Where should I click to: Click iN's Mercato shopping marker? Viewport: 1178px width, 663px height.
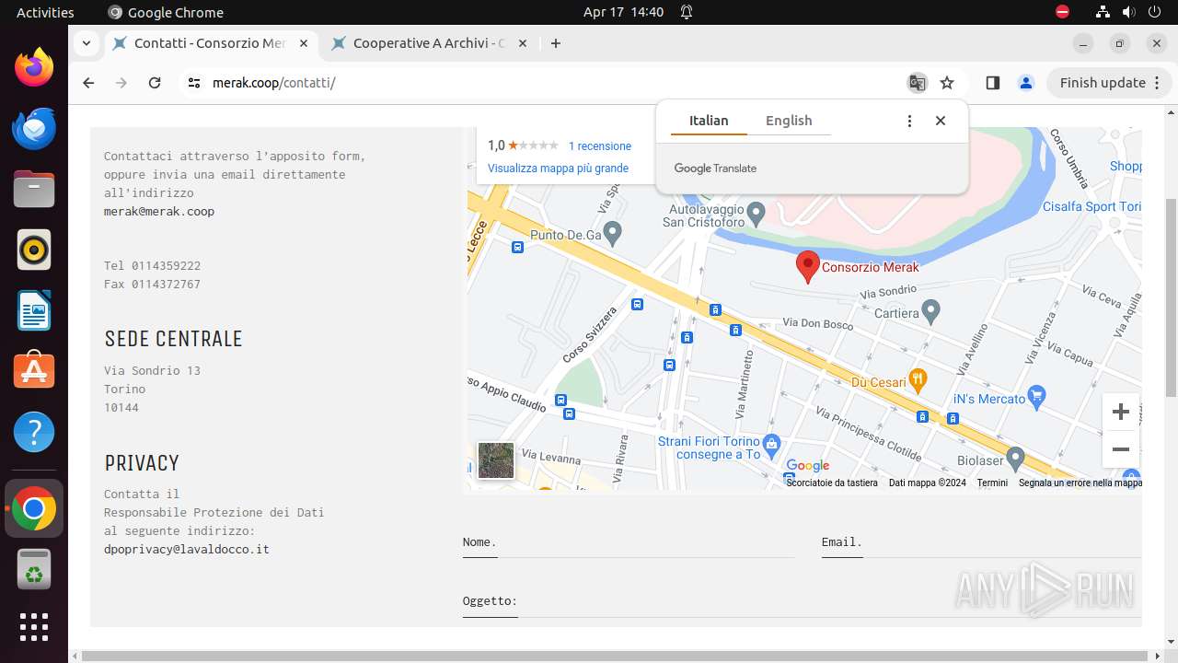tap(1037, 397)
